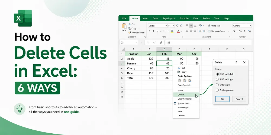271x135 pixels.
Task: Toggle Italic formatting
Action: tap(153, 31)
